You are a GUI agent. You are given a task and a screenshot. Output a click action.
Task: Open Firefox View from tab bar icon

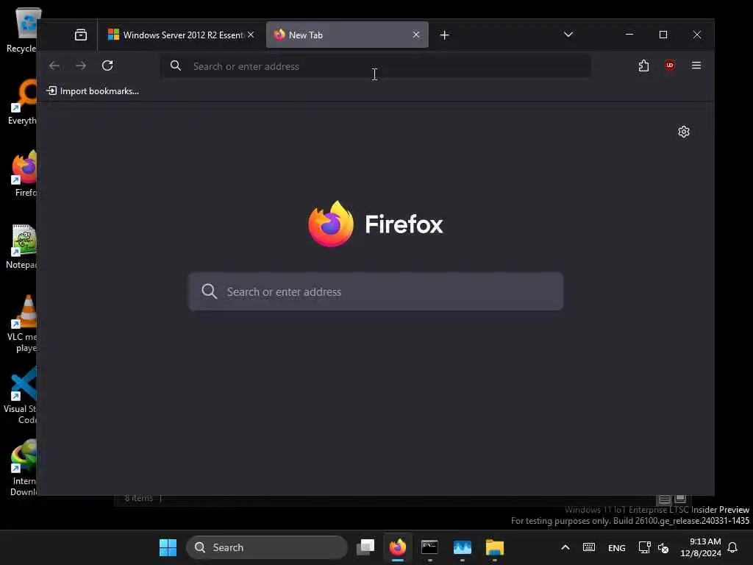81,35
